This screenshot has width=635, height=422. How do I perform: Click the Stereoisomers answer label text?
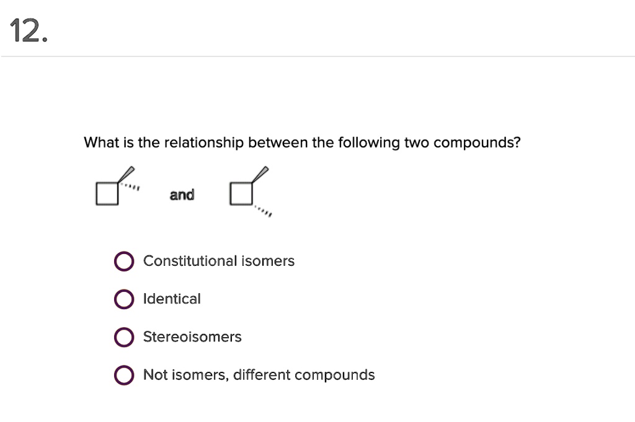(x=192, y=336)
